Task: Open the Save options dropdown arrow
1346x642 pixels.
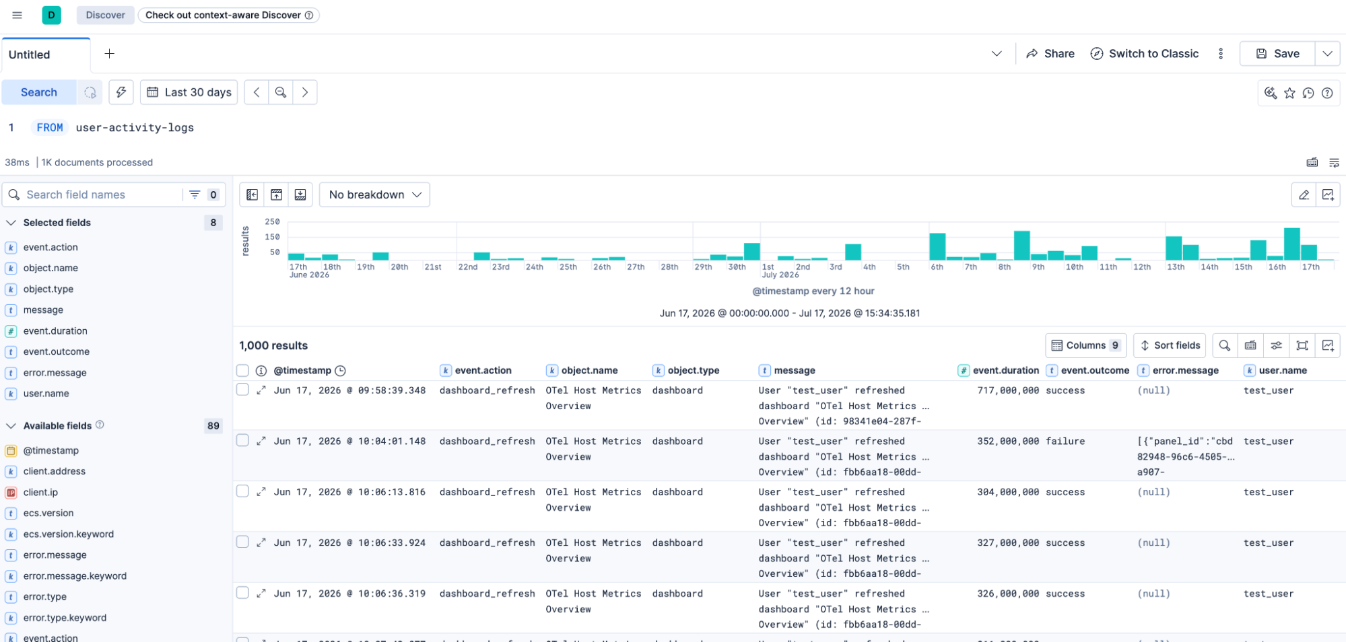Action: point(1327,54)
